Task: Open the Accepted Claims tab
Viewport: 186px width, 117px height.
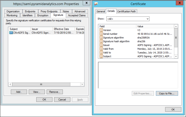Action: tap(77, 15)
